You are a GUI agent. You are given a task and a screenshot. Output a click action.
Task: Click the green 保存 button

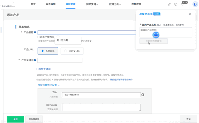pos(15,119)
